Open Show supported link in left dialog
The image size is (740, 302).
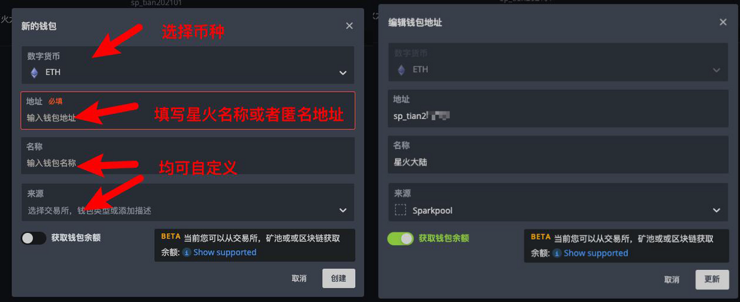[225, 252]
